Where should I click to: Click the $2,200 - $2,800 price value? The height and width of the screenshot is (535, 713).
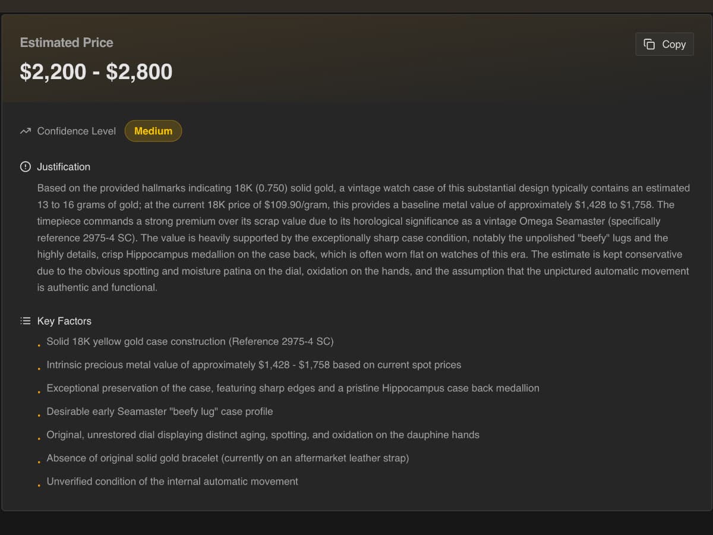click(x=96, y=72)
